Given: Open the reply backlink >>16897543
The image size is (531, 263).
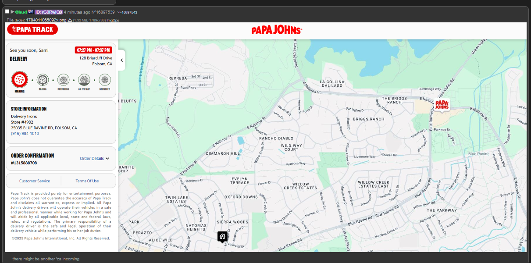Looking at the screenshot, I should pos(127,12).
